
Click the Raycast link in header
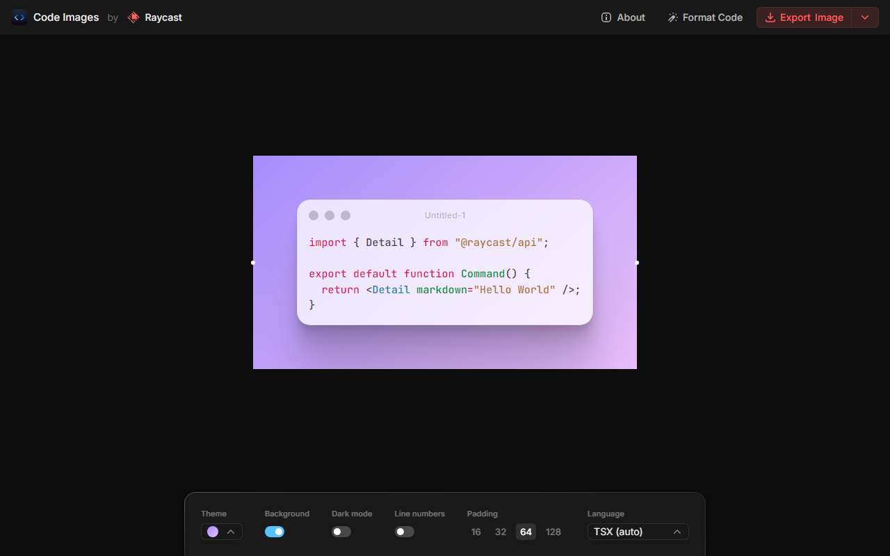coord(154,17)
